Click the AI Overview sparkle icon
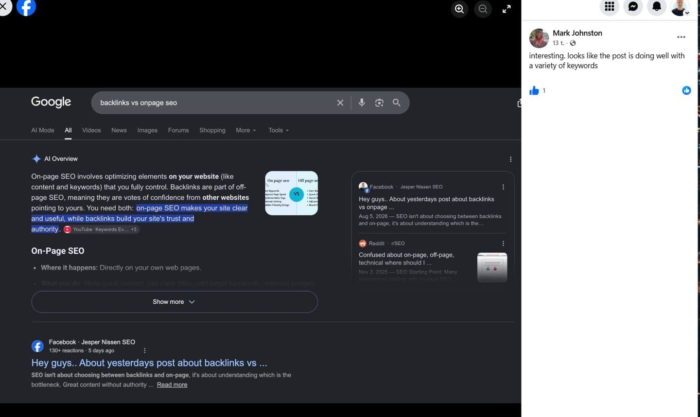 [36, 159]
